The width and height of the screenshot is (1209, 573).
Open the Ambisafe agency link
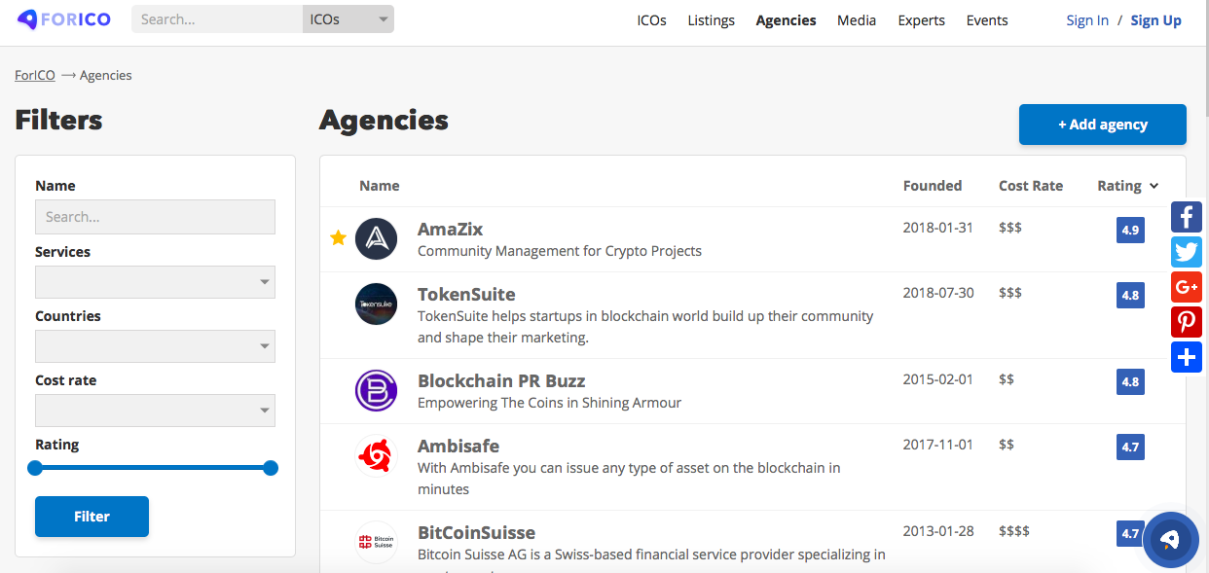click(458, 447)
